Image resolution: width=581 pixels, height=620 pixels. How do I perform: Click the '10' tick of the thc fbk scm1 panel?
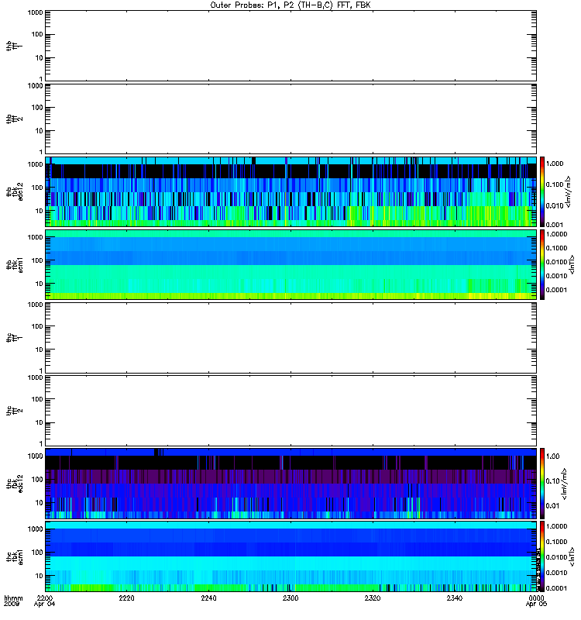(40, 576)
